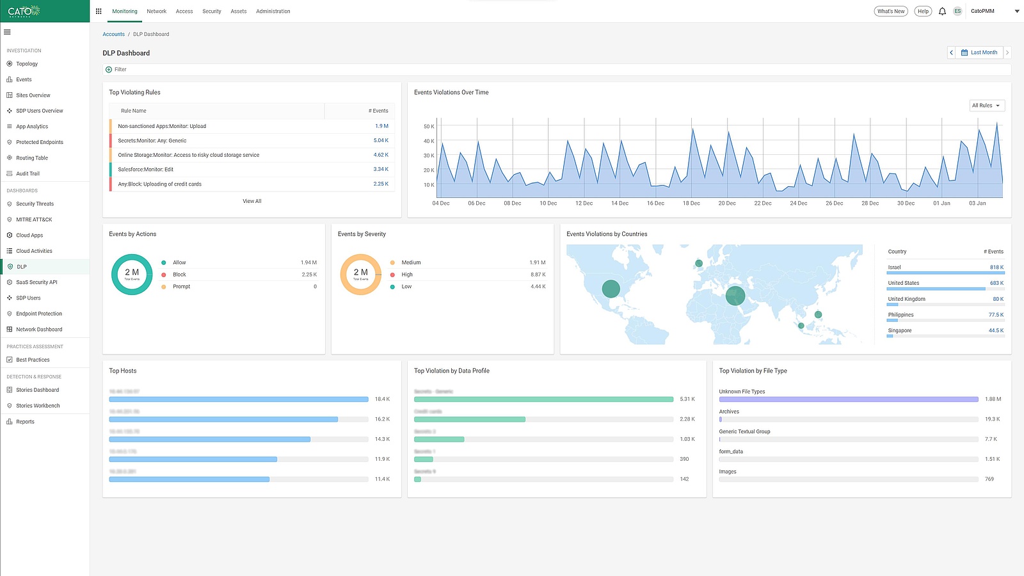Collapse the sidebar with the hamburger icon
1024x576 pixels.
(x=8, y=31)
